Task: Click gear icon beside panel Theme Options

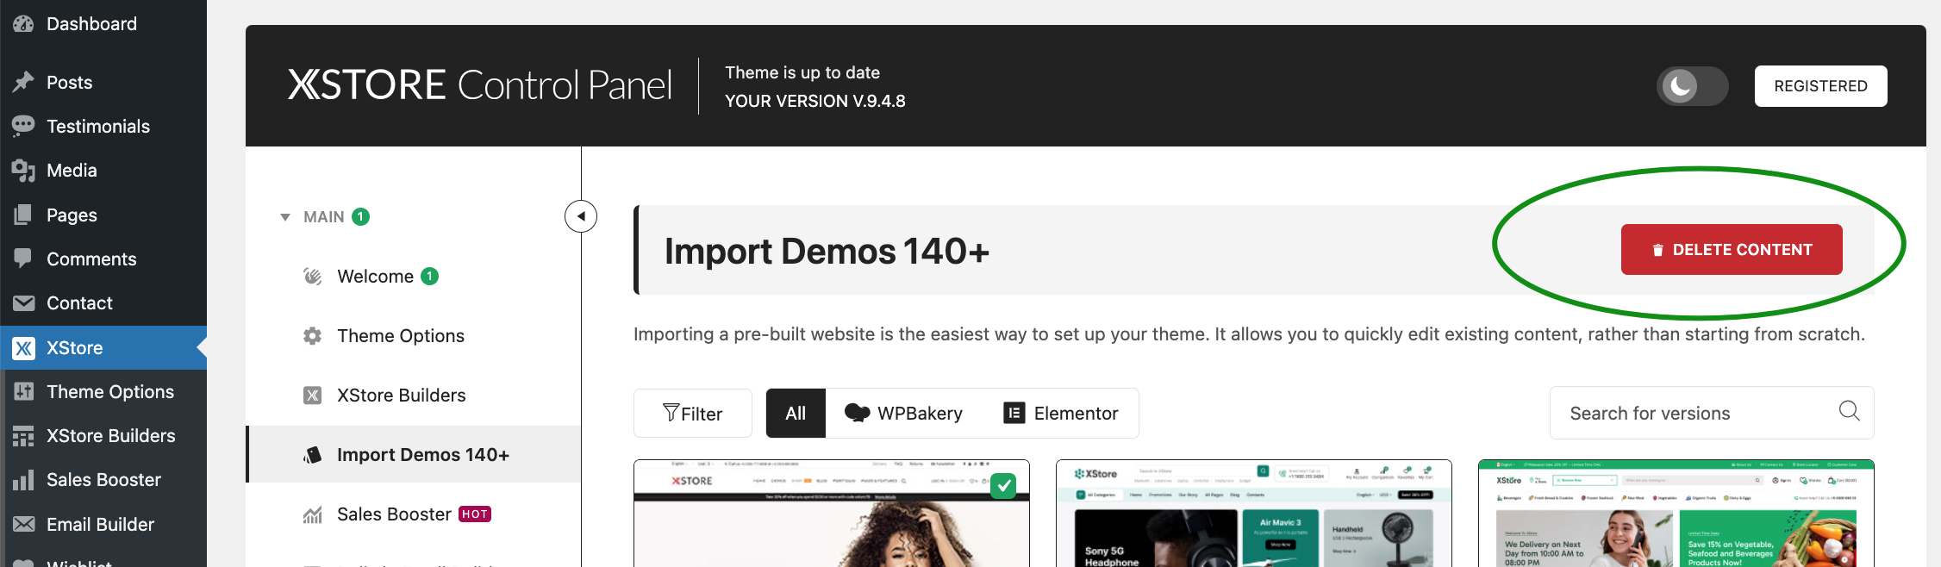Action: (312, 336)
